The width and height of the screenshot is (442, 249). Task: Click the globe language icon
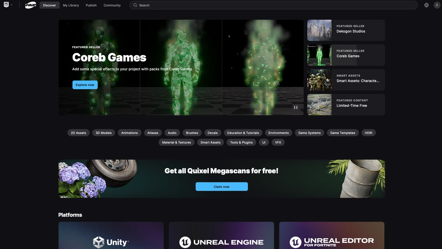[426, 5]
